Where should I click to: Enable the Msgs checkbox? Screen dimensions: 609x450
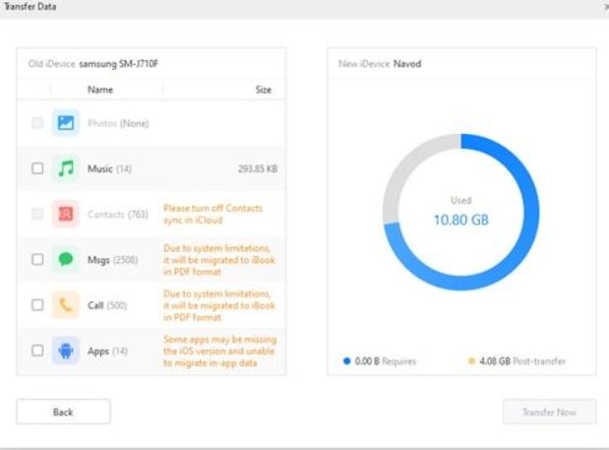click(x=37, y=259)
